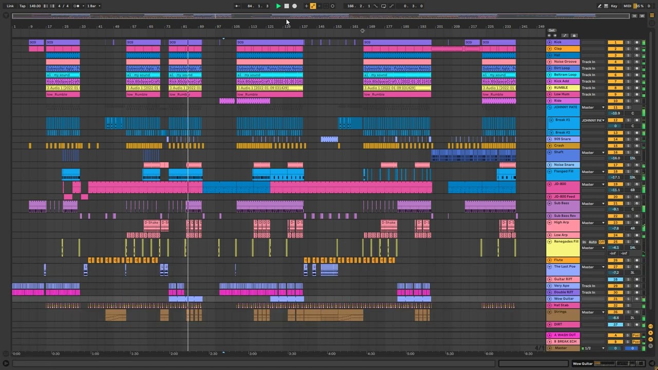658x370 pixels.
Task: Open Master track 1/2 output dropdown
Action: pyautogui.click(x=593, y=348)
